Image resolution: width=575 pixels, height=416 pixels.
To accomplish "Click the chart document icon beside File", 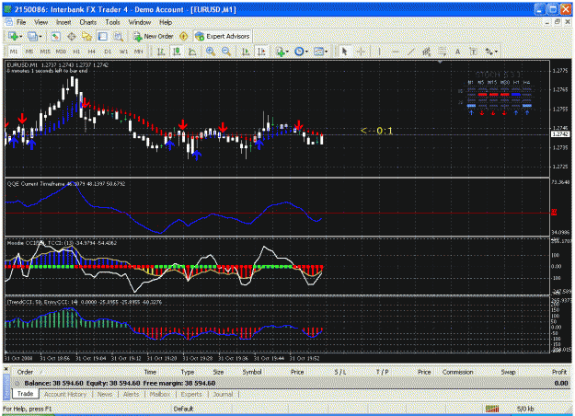I will pos(9,22).
